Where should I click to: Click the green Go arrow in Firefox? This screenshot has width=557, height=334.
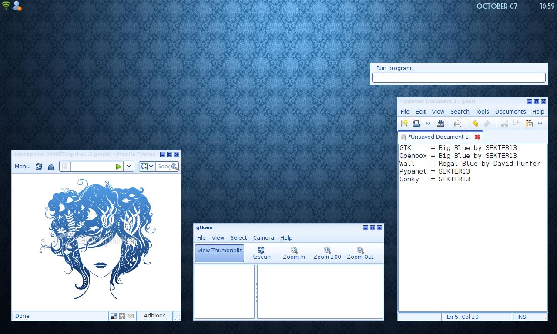coord(118,167)
